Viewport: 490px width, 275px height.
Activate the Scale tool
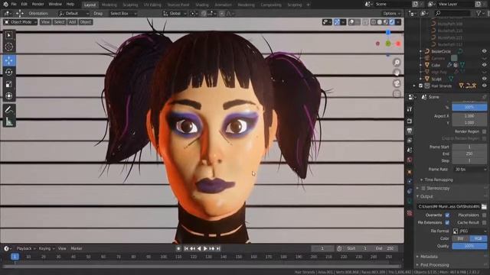pos(9,84)
